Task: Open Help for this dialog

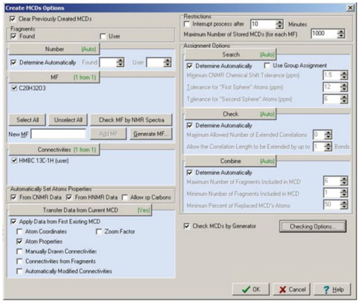Action: pos(332,289)
